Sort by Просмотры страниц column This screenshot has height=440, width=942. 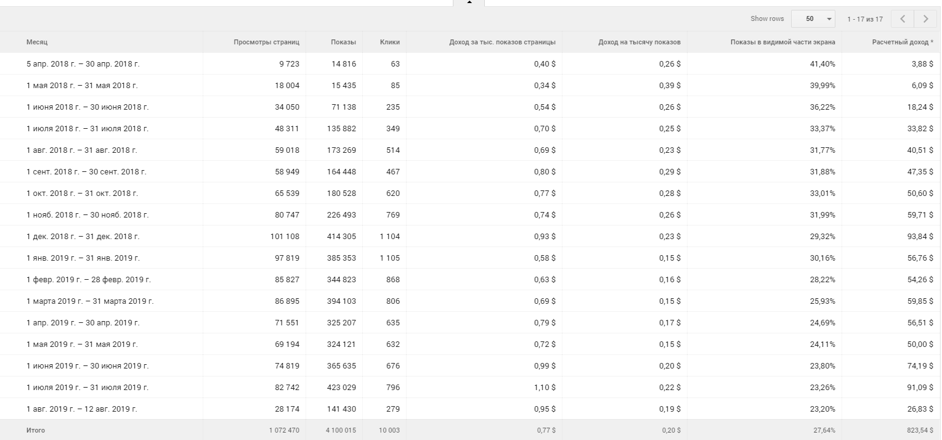(x=266, y=42)
